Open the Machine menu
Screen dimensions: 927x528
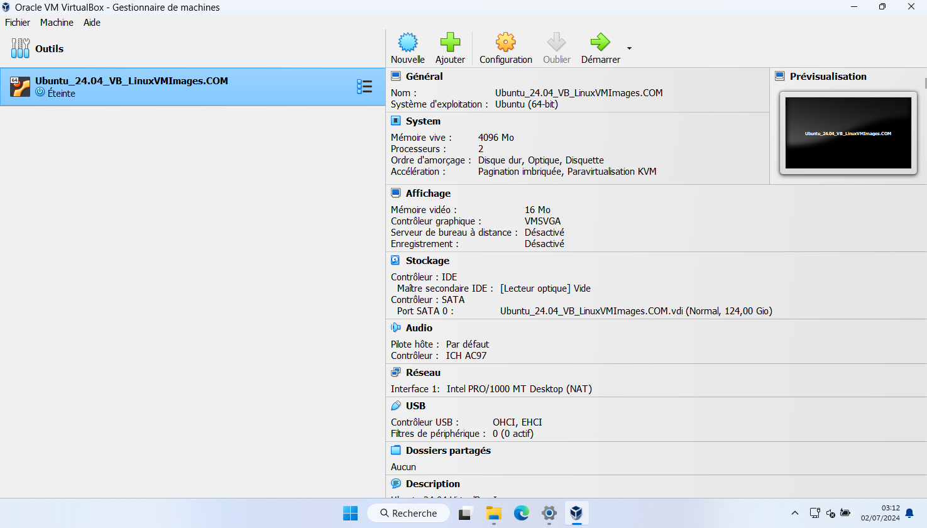[x=57, y=22]
